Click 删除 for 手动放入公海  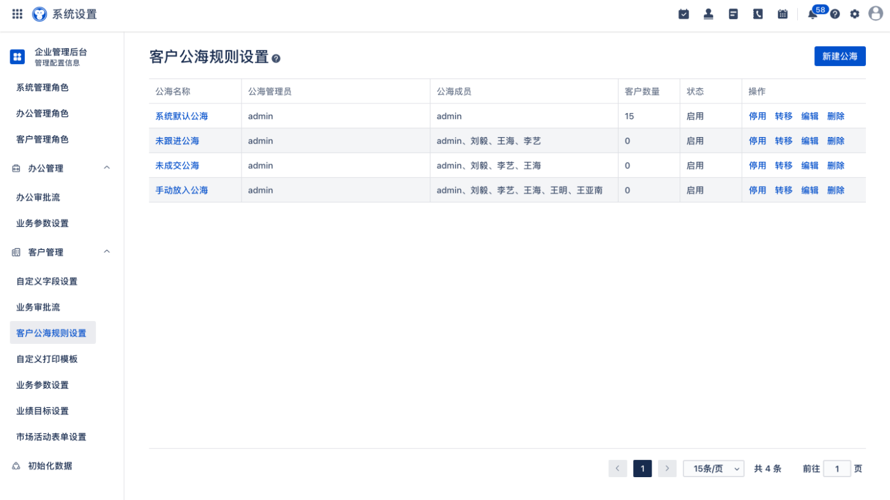click(x=836, y=190)
